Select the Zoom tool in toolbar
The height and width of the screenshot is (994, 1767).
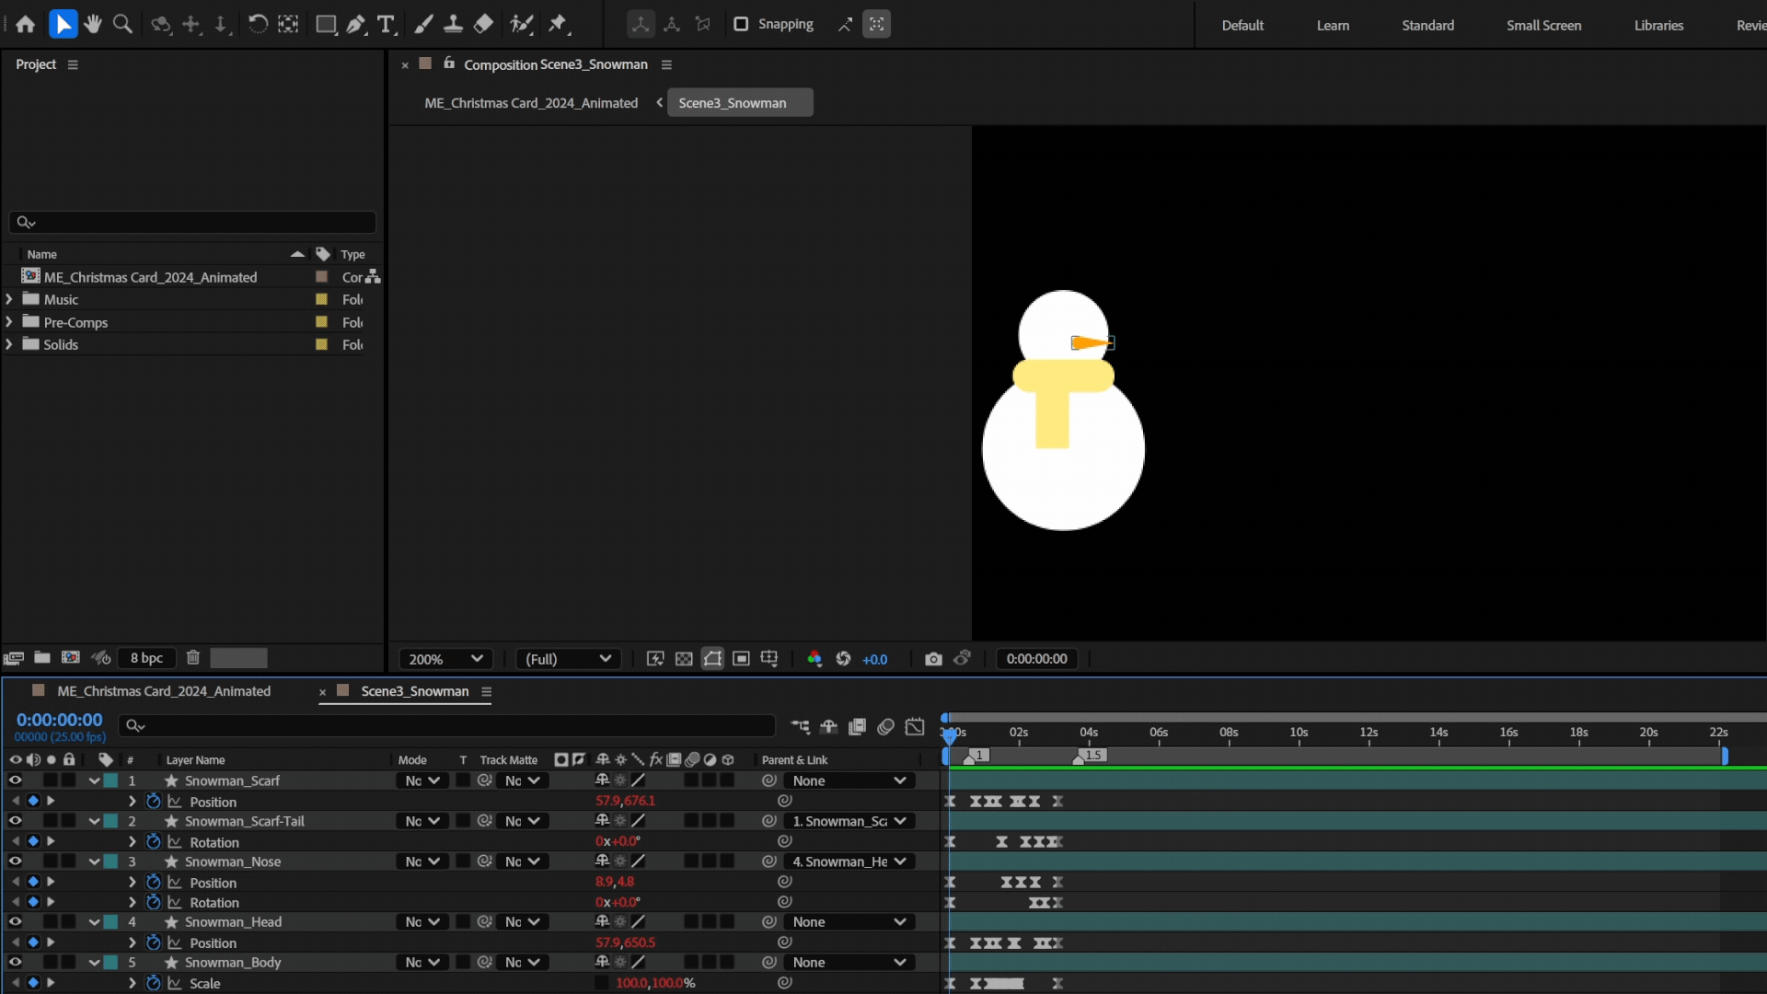[122, 24]
